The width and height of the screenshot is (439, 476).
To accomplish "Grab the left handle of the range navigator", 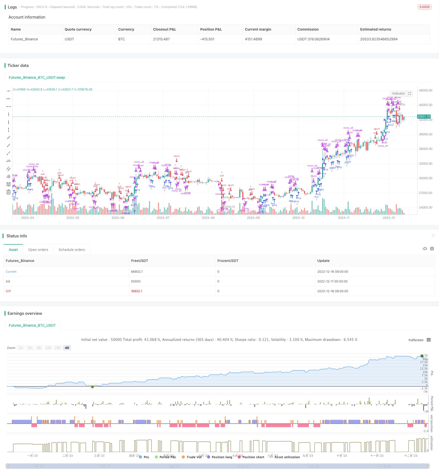I will pos(7,466).
